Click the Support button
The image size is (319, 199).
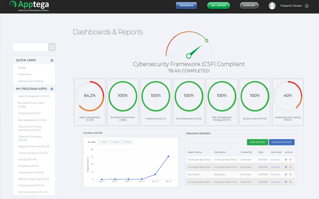(x=249, y=5)
